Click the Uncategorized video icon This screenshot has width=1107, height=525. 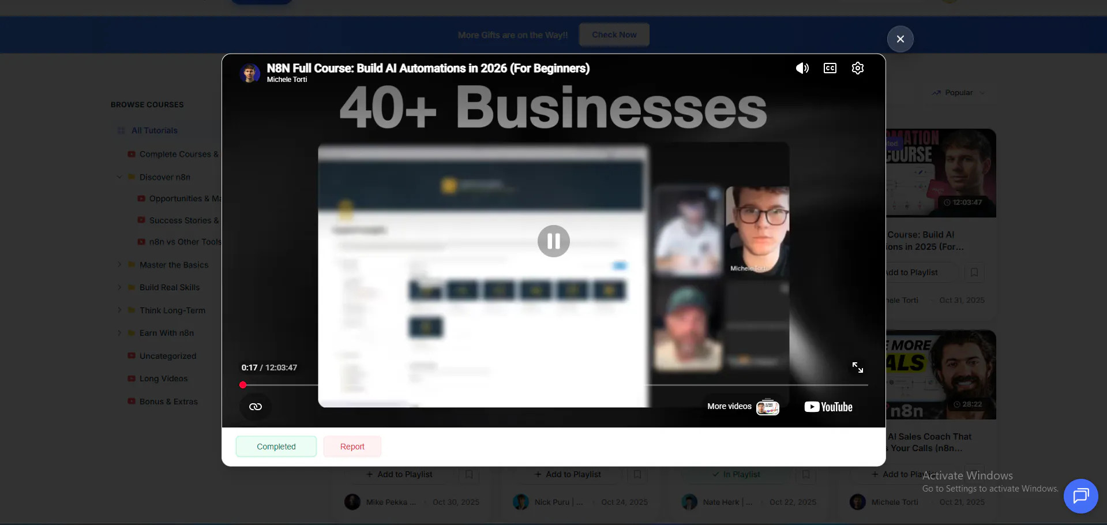pos(132,356)
